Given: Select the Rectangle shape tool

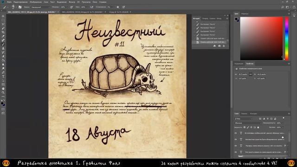Looking at the screenshot, I should coord(3,84).
